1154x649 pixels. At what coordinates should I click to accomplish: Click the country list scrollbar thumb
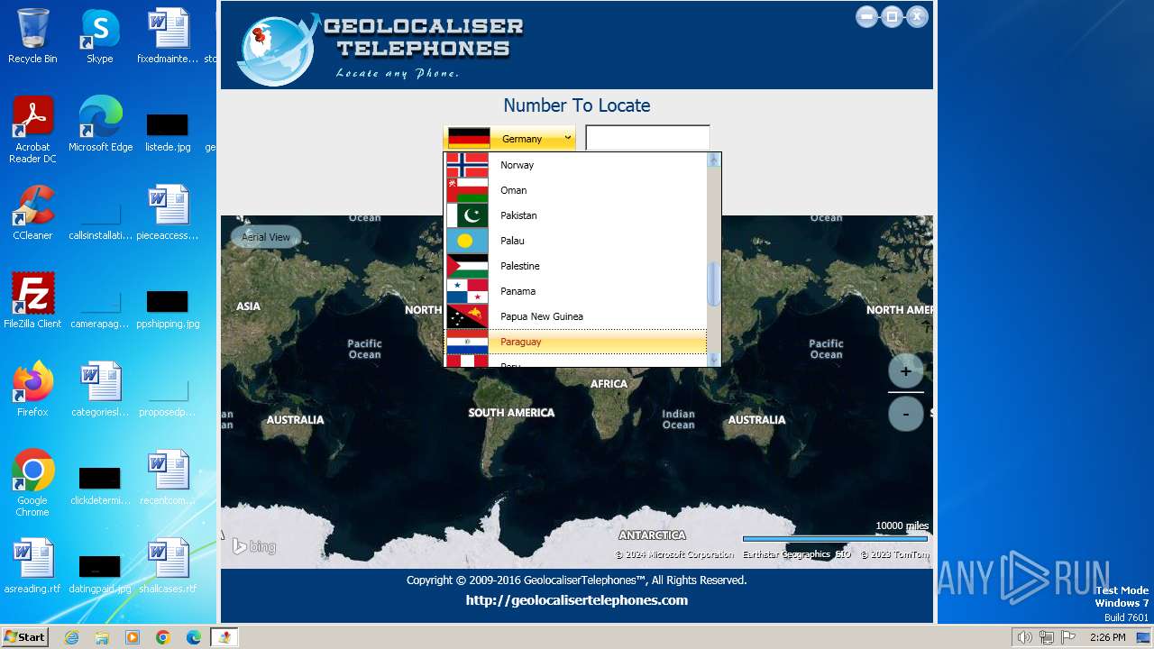714,284
